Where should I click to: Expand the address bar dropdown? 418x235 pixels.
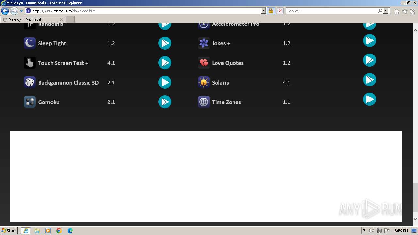264,11
